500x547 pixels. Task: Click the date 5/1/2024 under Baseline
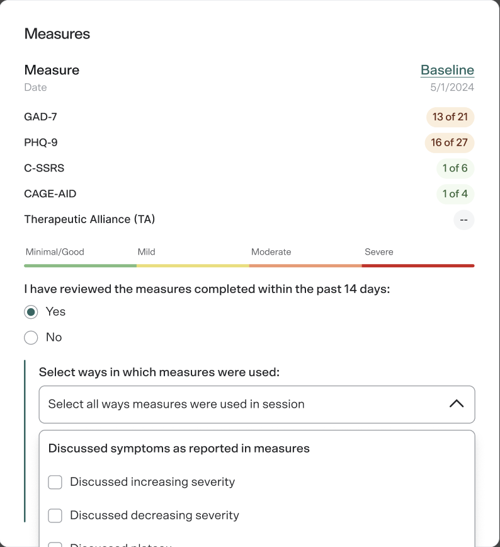pyautogui.click(x=451, y=87)
